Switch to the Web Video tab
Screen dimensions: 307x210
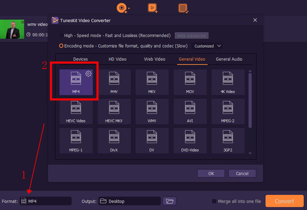[154, 59]
